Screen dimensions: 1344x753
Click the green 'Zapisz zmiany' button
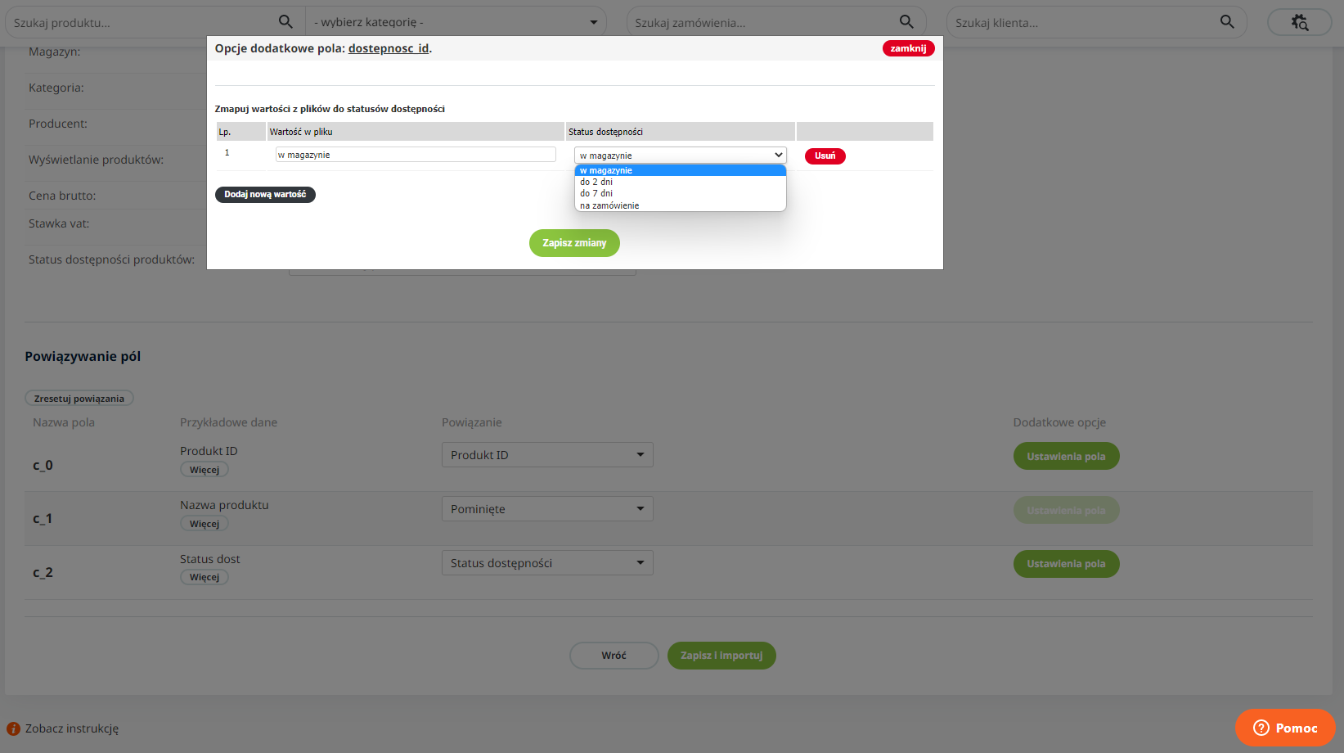click(574, 243)
